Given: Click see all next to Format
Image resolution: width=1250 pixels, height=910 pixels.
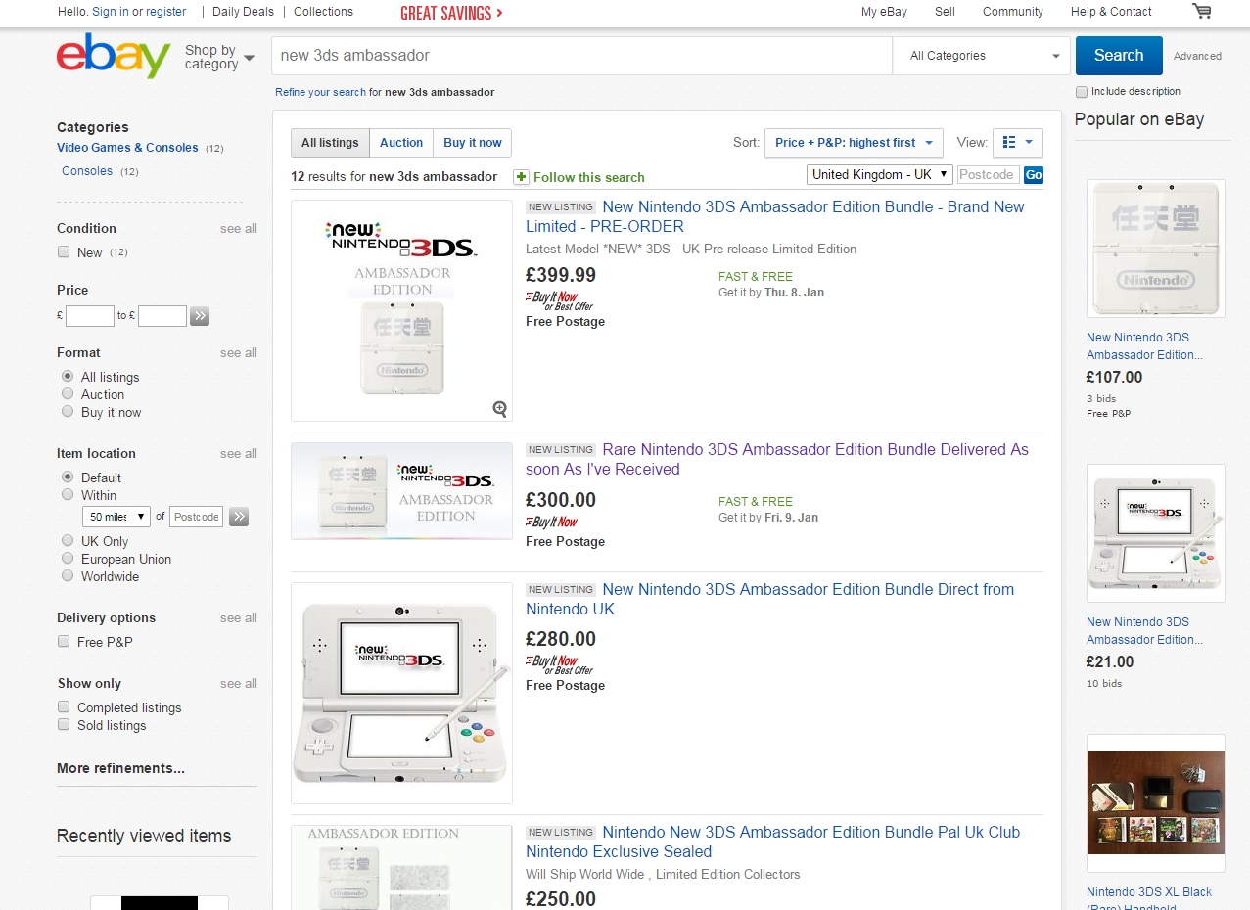Looking at the screenshot, I should click(239, 353).
